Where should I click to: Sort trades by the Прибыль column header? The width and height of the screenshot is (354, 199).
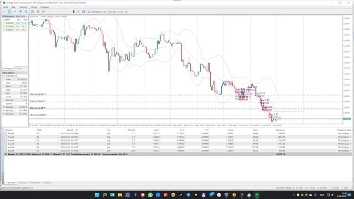point(280,130)
